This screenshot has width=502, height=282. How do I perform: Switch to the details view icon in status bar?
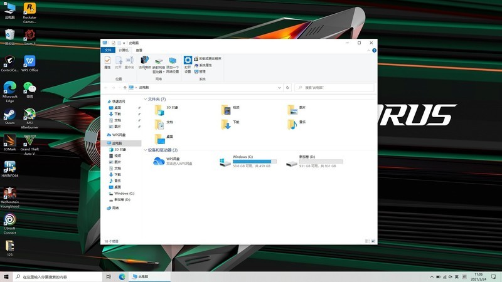(368, 241)
